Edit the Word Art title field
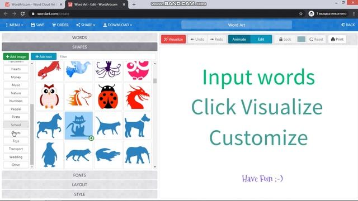The height and width of the screenshot is (201, 358). click(x=237, y=25)
